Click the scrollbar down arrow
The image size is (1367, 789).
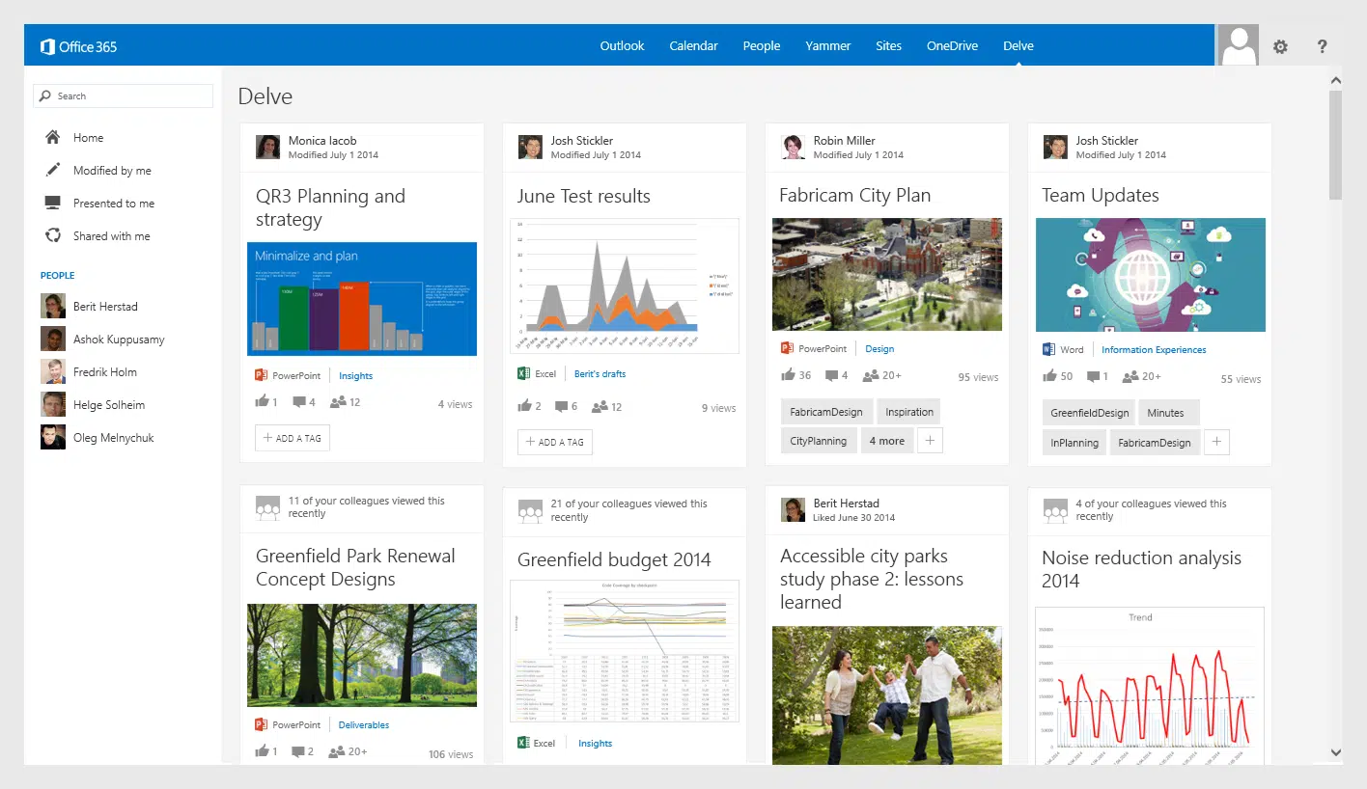pos(1335,752)
